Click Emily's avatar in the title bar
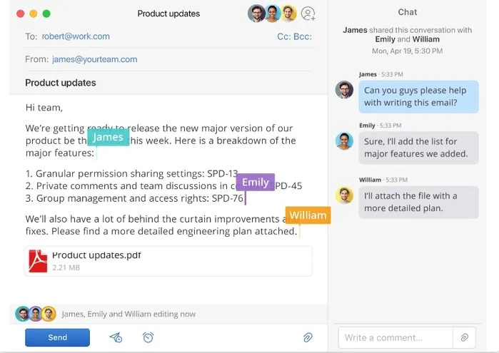 (273, 14)
